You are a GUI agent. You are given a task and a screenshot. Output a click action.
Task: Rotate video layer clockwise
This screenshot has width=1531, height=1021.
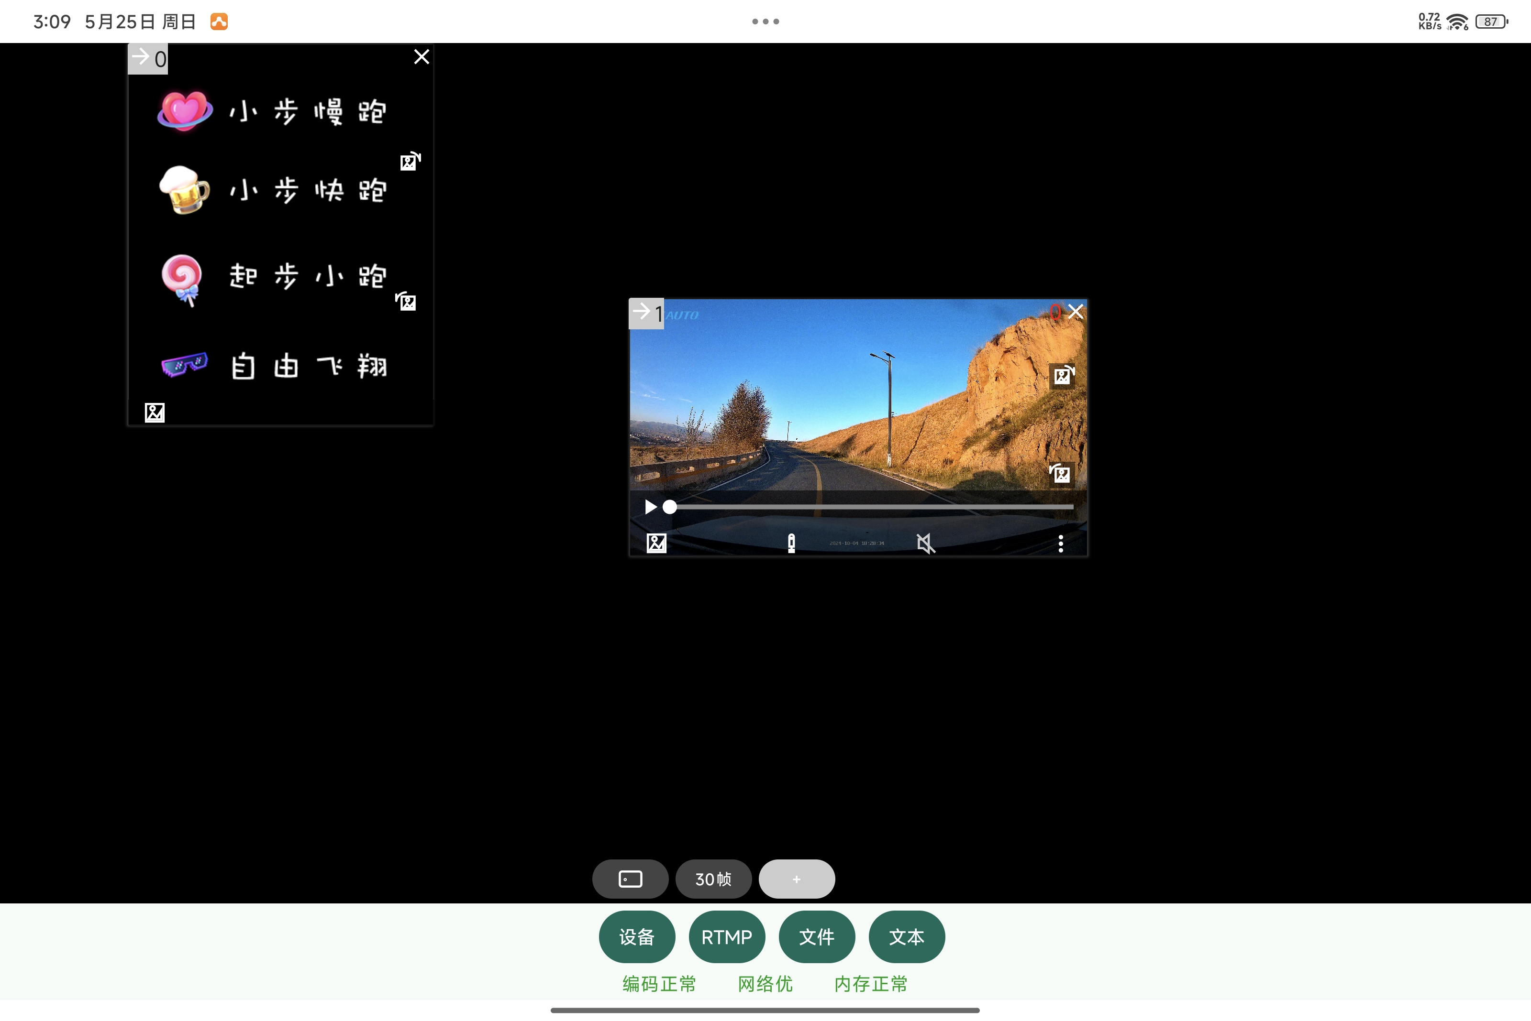click(1064, 375)
